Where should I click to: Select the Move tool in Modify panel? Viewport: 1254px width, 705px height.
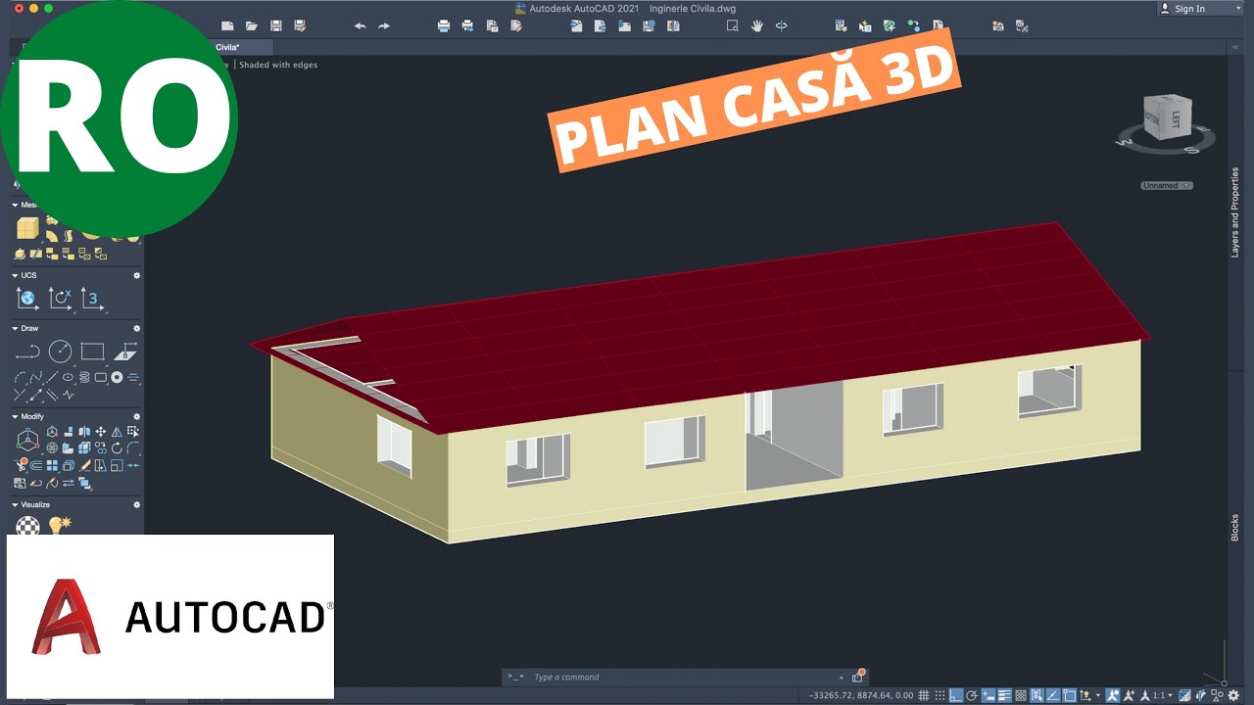[x=101, y=432]
